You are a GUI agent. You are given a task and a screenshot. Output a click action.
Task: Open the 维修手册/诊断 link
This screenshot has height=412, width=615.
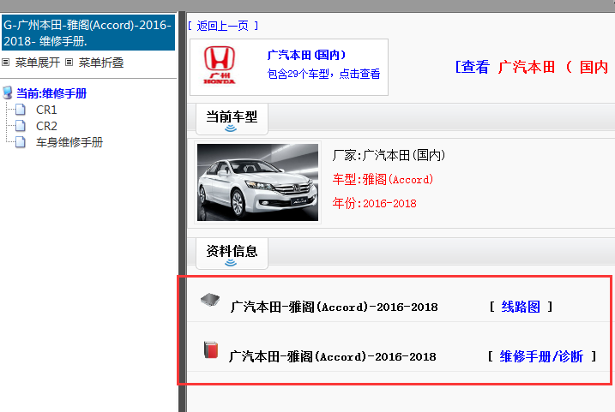(541, 356)
